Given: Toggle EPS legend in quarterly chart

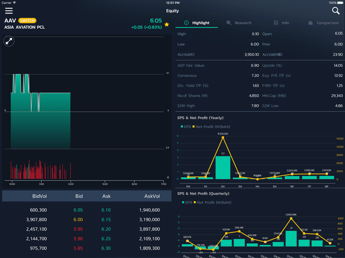Looking at the screenshot, I should pos(186,203).
